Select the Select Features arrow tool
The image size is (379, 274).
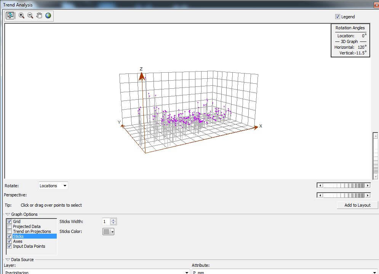pos(10,16)
